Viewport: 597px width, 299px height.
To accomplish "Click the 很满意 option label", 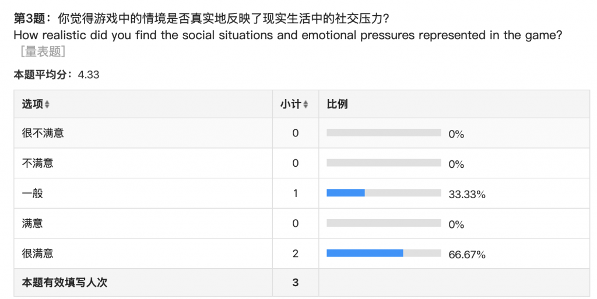I will point(38,253).
